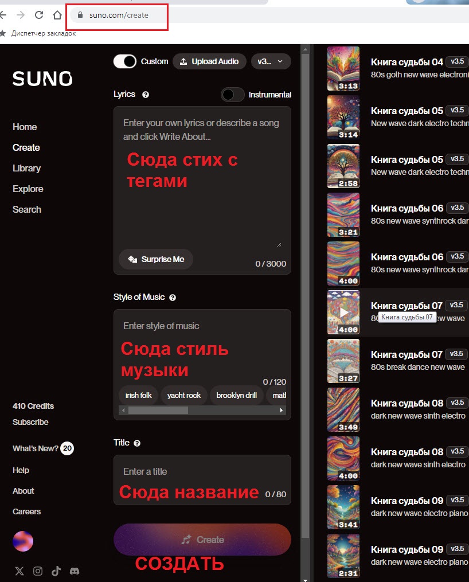
Task: Click the browser forward arrow
Action: tap(21, 15)
